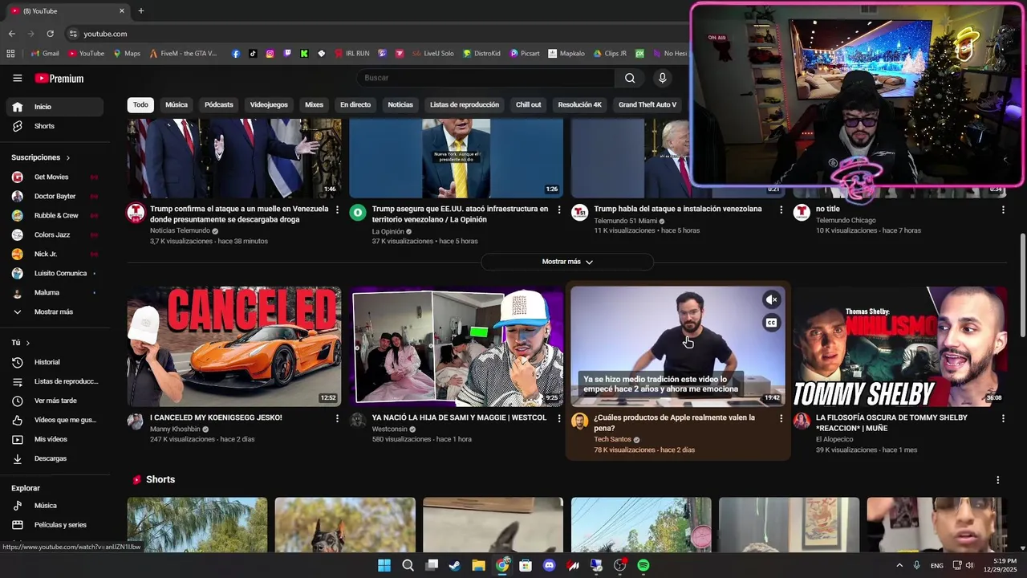Open the Picsart bookmark
Image resolution: width=1027 pixels, height=578 pixels.
(524, 54)
